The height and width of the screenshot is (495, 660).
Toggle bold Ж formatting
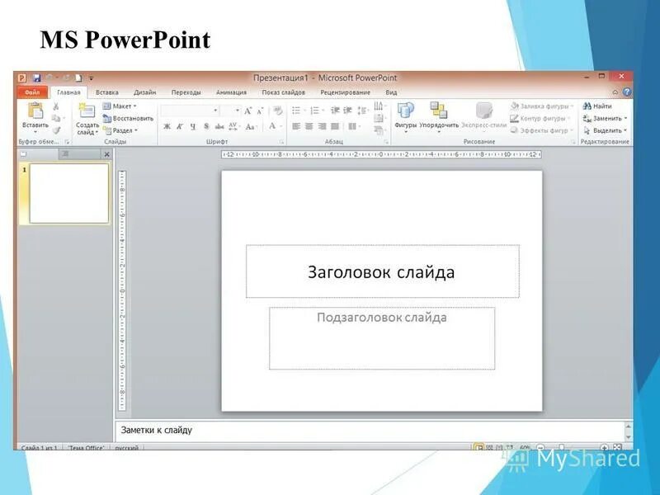[167, 126]
